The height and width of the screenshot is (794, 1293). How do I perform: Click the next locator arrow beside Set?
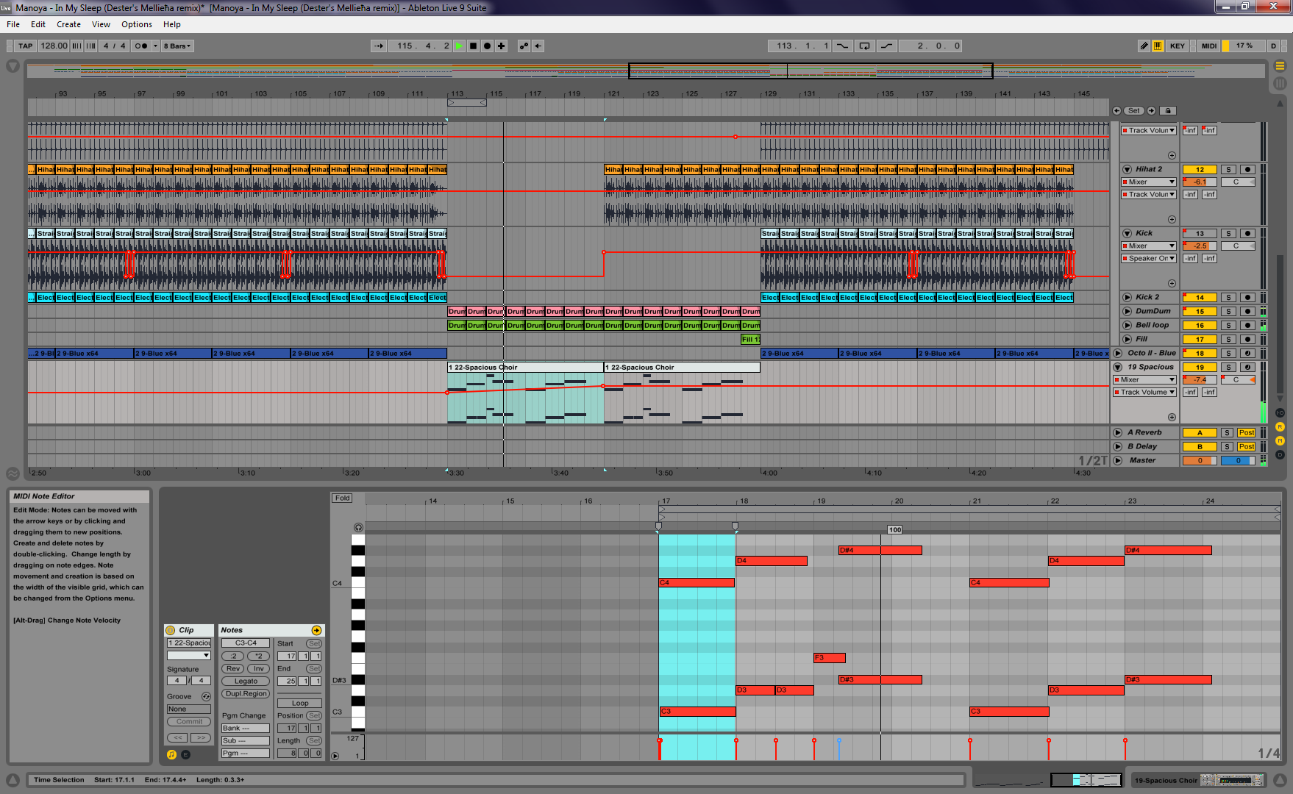tap(1151, 110)
